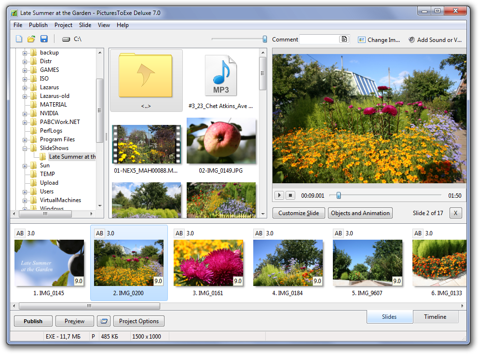Click the thumbnail size slider handle

coord(264,39)
